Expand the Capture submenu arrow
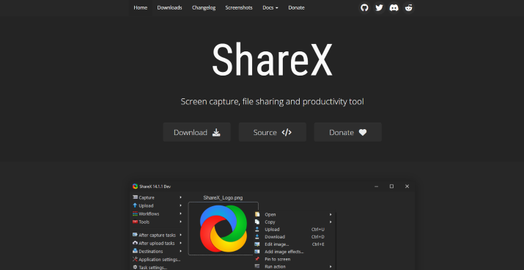This screenshot has height=270, width=524. pyautogui.click(x=181, y=197)
